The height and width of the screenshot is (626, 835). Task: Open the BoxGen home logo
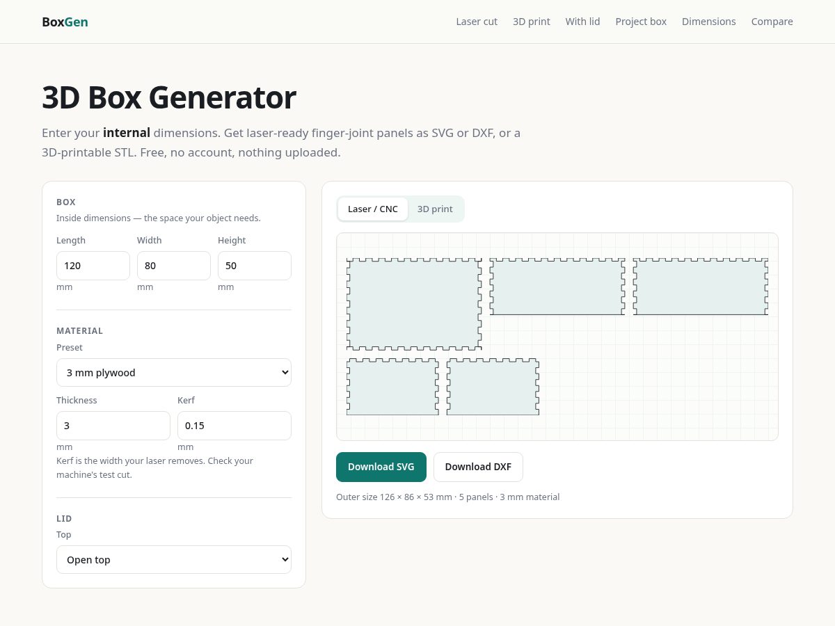point(65,22)
